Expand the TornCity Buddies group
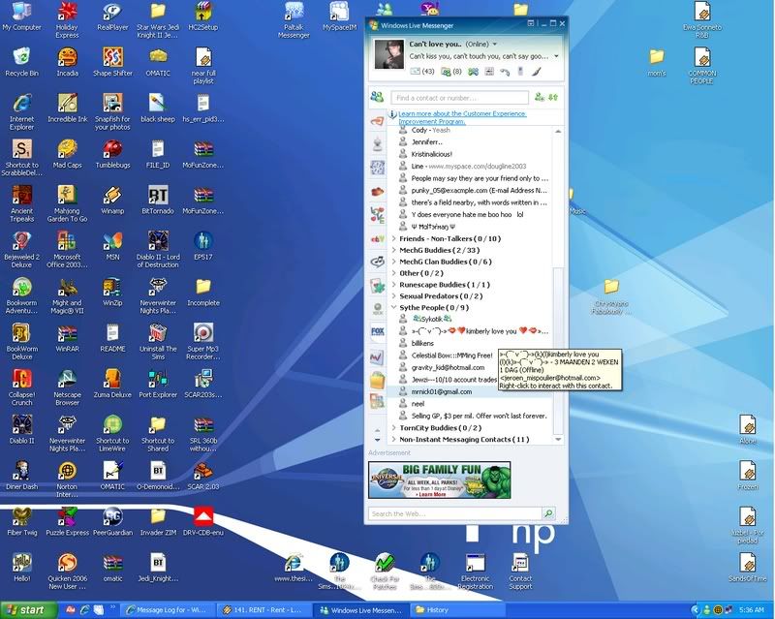This screenshot has height=619, width=775. [394, 427]
